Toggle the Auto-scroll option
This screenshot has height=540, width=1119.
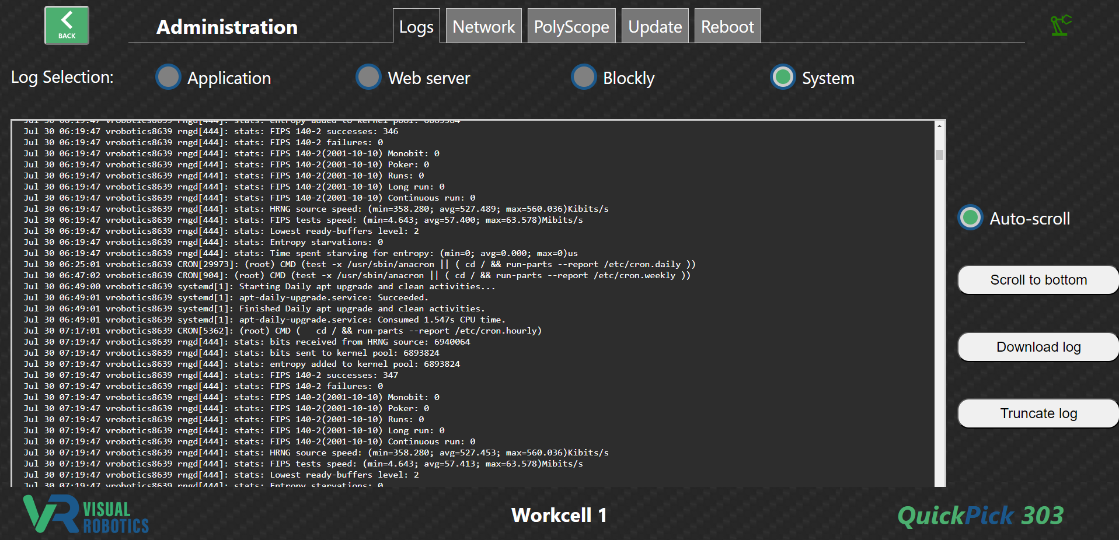point(970,218)
